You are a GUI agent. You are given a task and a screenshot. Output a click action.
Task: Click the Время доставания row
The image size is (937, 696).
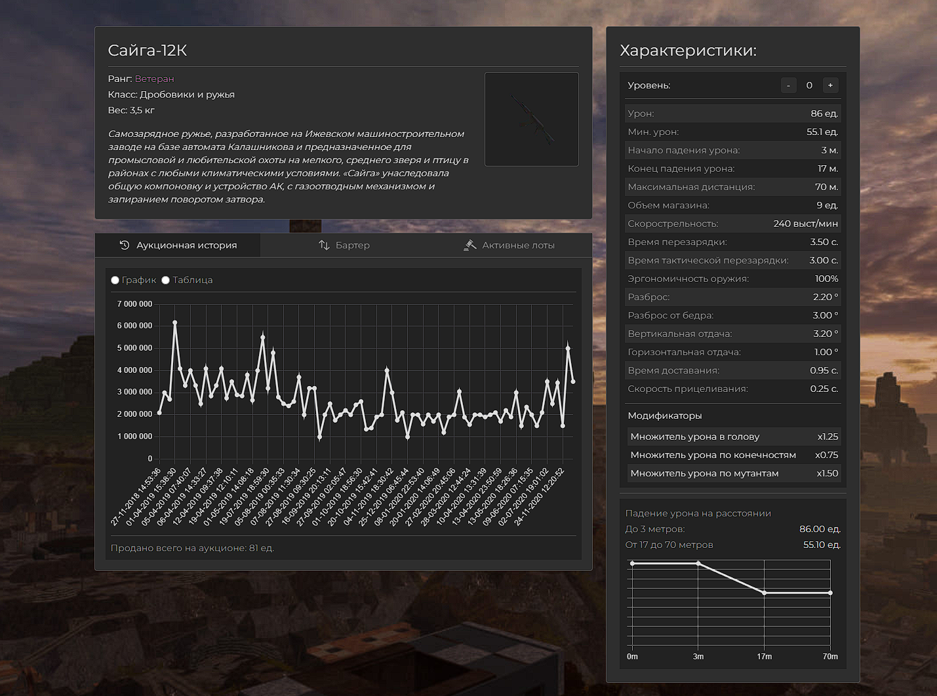[733, 370]
